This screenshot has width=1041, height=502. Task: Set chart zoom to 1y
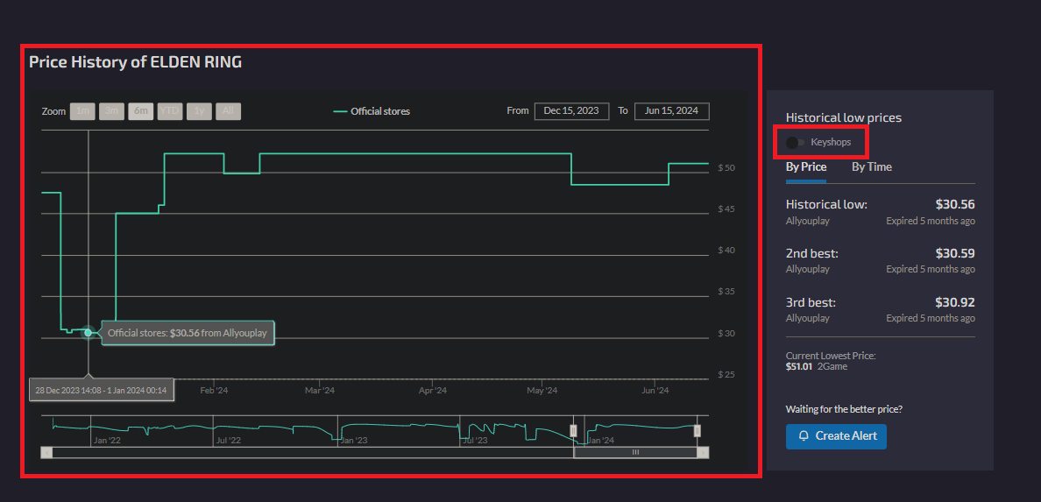click(x=199, y=111)
